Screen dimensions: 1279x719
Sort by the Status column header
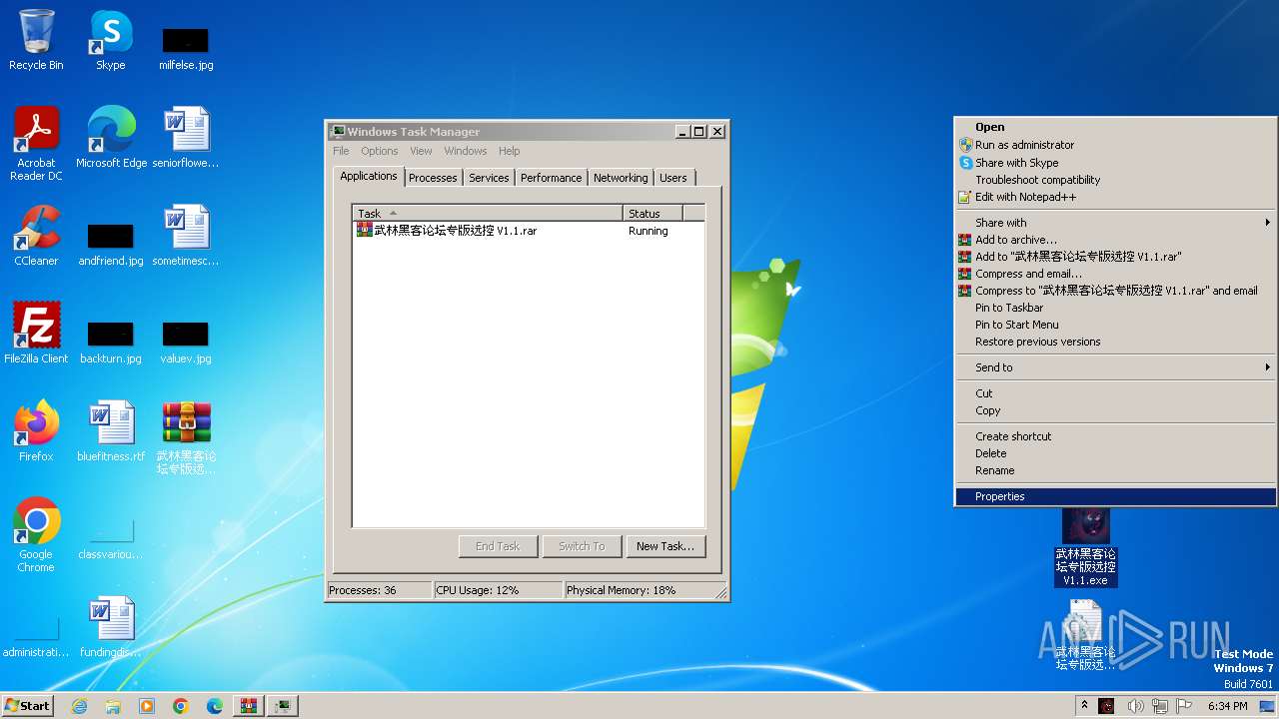point(652,213)
